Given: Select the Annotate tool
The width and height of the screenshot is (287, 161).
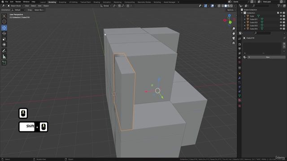Looking at the screenshot, I should tap(4, 51).
